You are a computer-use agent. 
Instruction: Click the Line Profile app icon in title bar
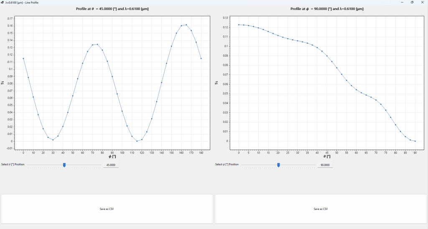click(3, 2)
